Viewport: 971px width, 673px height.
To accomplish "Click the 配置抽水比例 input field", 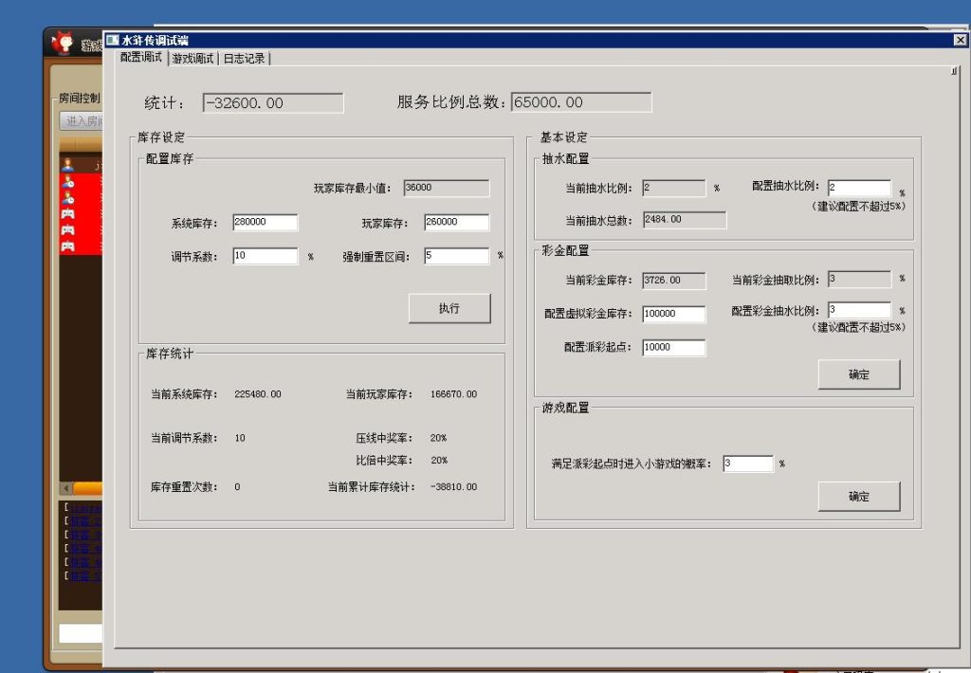I will 859,189.
